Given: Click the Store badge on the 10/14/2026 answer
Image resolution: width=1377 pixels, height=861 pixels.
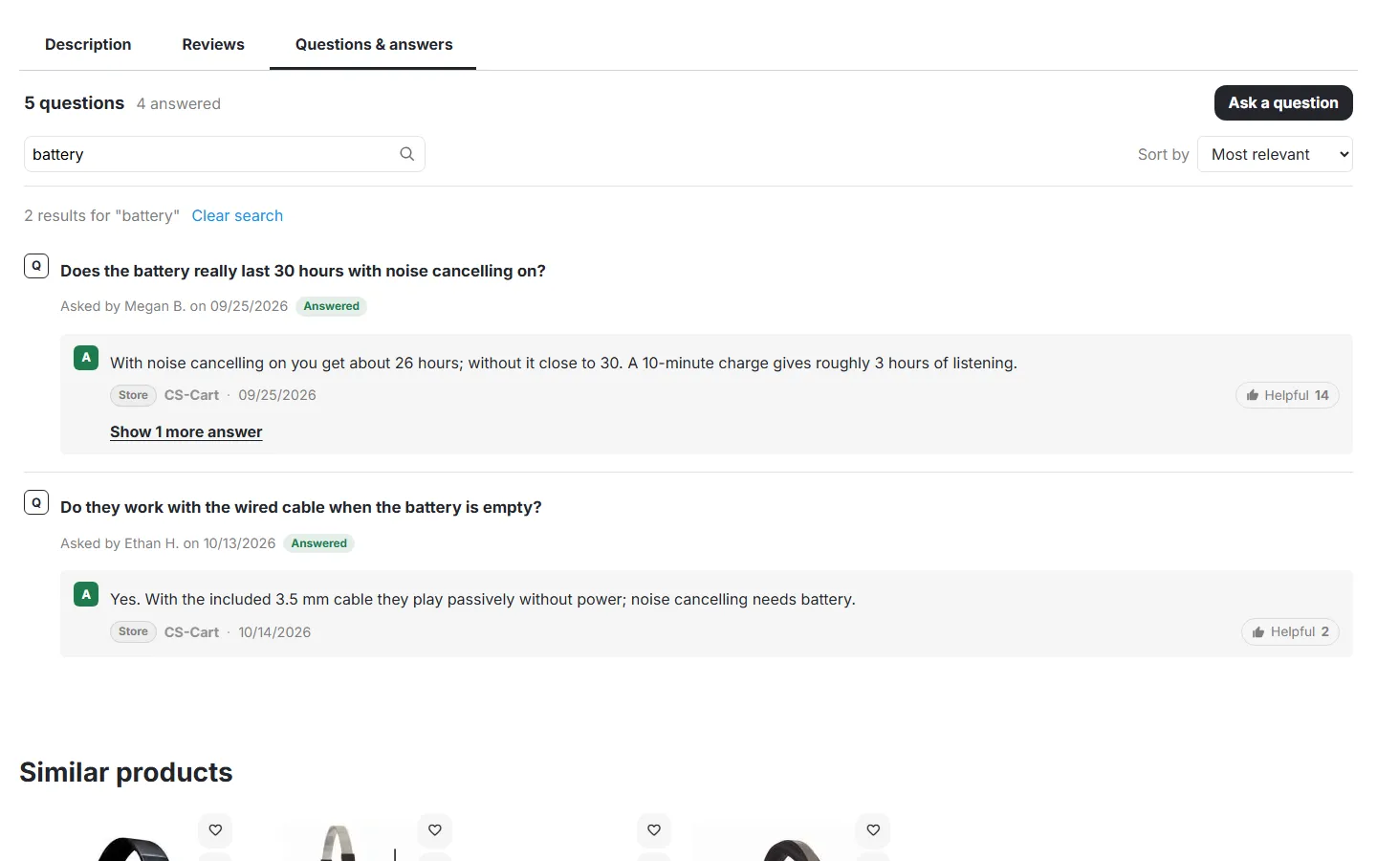Looking at the screenshot, I should (x=133, y=631).
